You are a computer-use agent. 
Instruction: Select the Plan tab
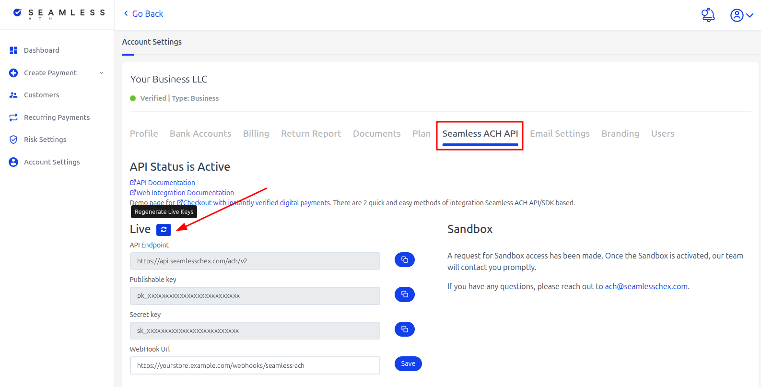pos(421,134)
